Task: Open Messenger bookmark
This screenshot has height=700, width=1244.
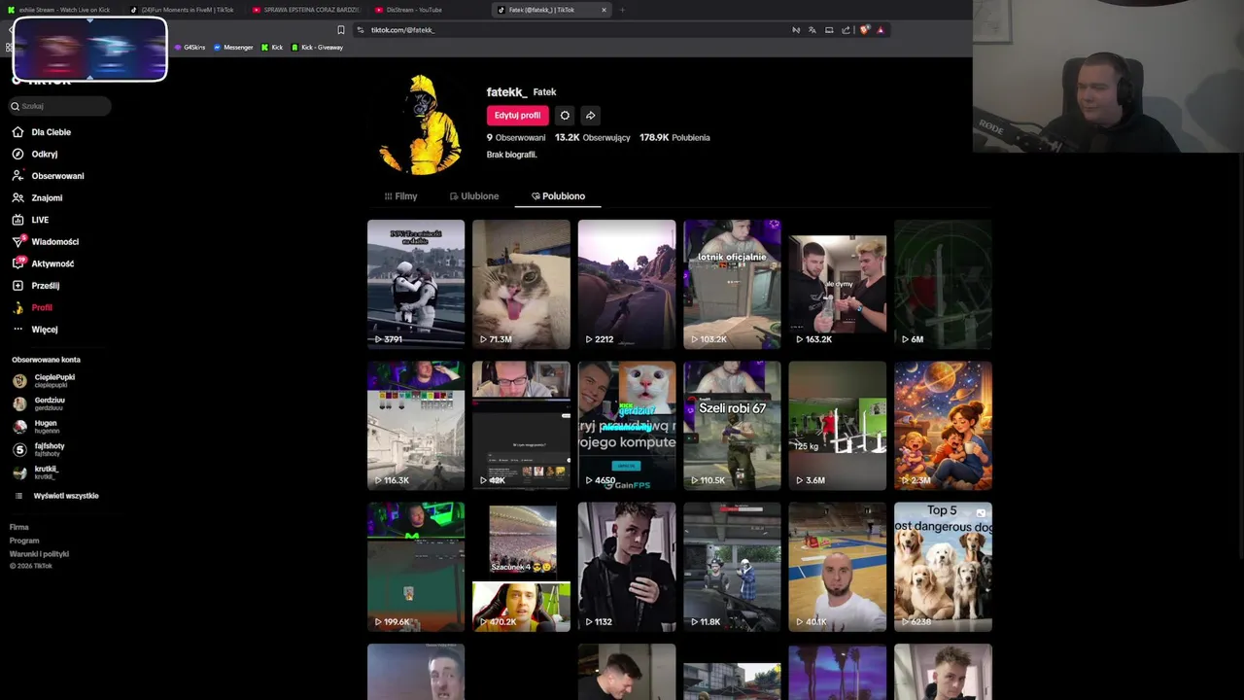Action: [x=233, y=48]
